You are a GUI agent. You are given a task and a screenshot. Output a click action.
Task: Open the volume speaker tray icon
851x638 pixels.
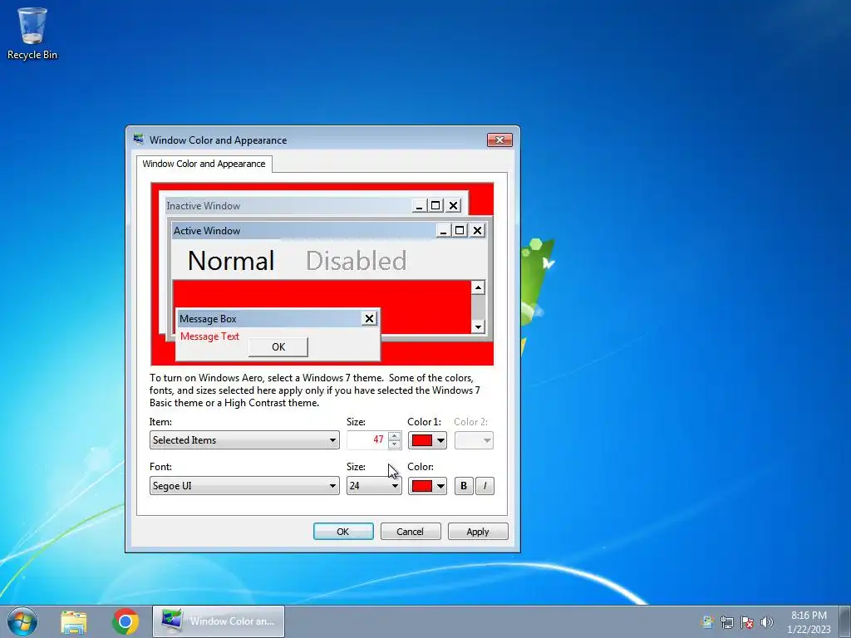tap(767, 622)
